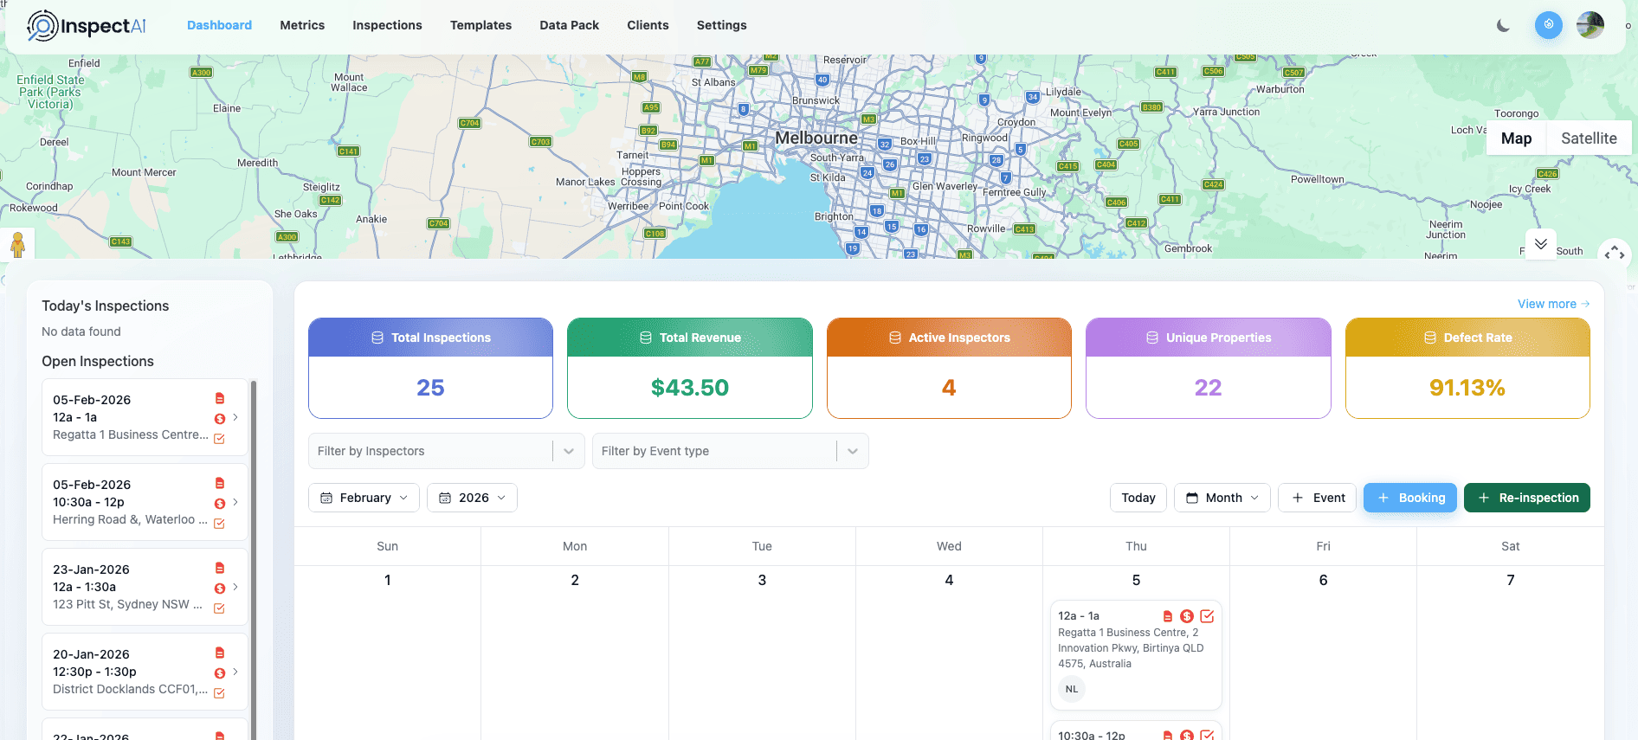Expand Regatta 1 Business Centre sidebar card arrow
The height and width of the screenshot is (740, 1638).
click(235, 417)
